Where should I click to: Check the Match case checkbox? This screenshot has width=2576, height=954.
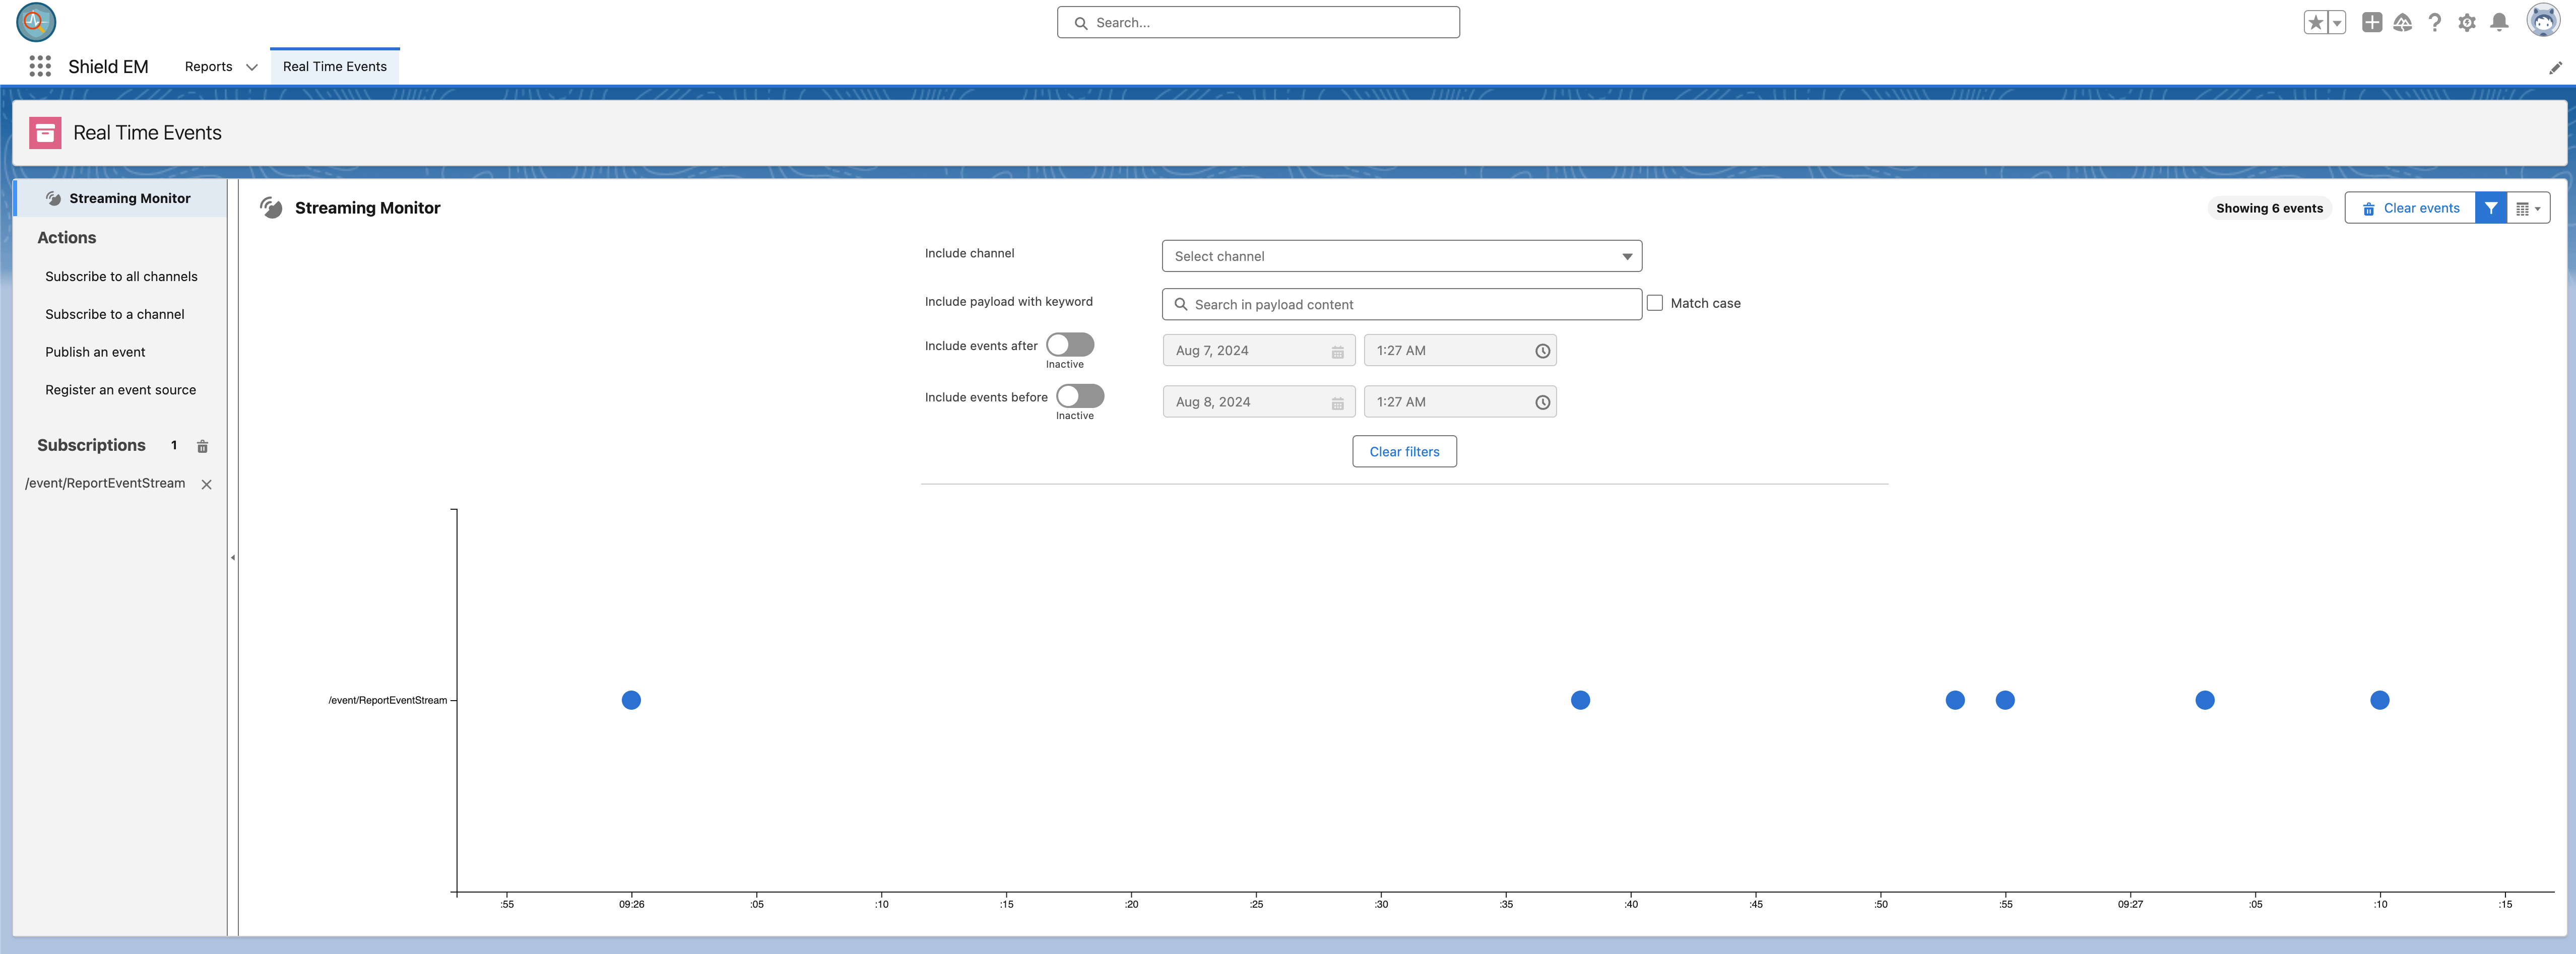1655,303
